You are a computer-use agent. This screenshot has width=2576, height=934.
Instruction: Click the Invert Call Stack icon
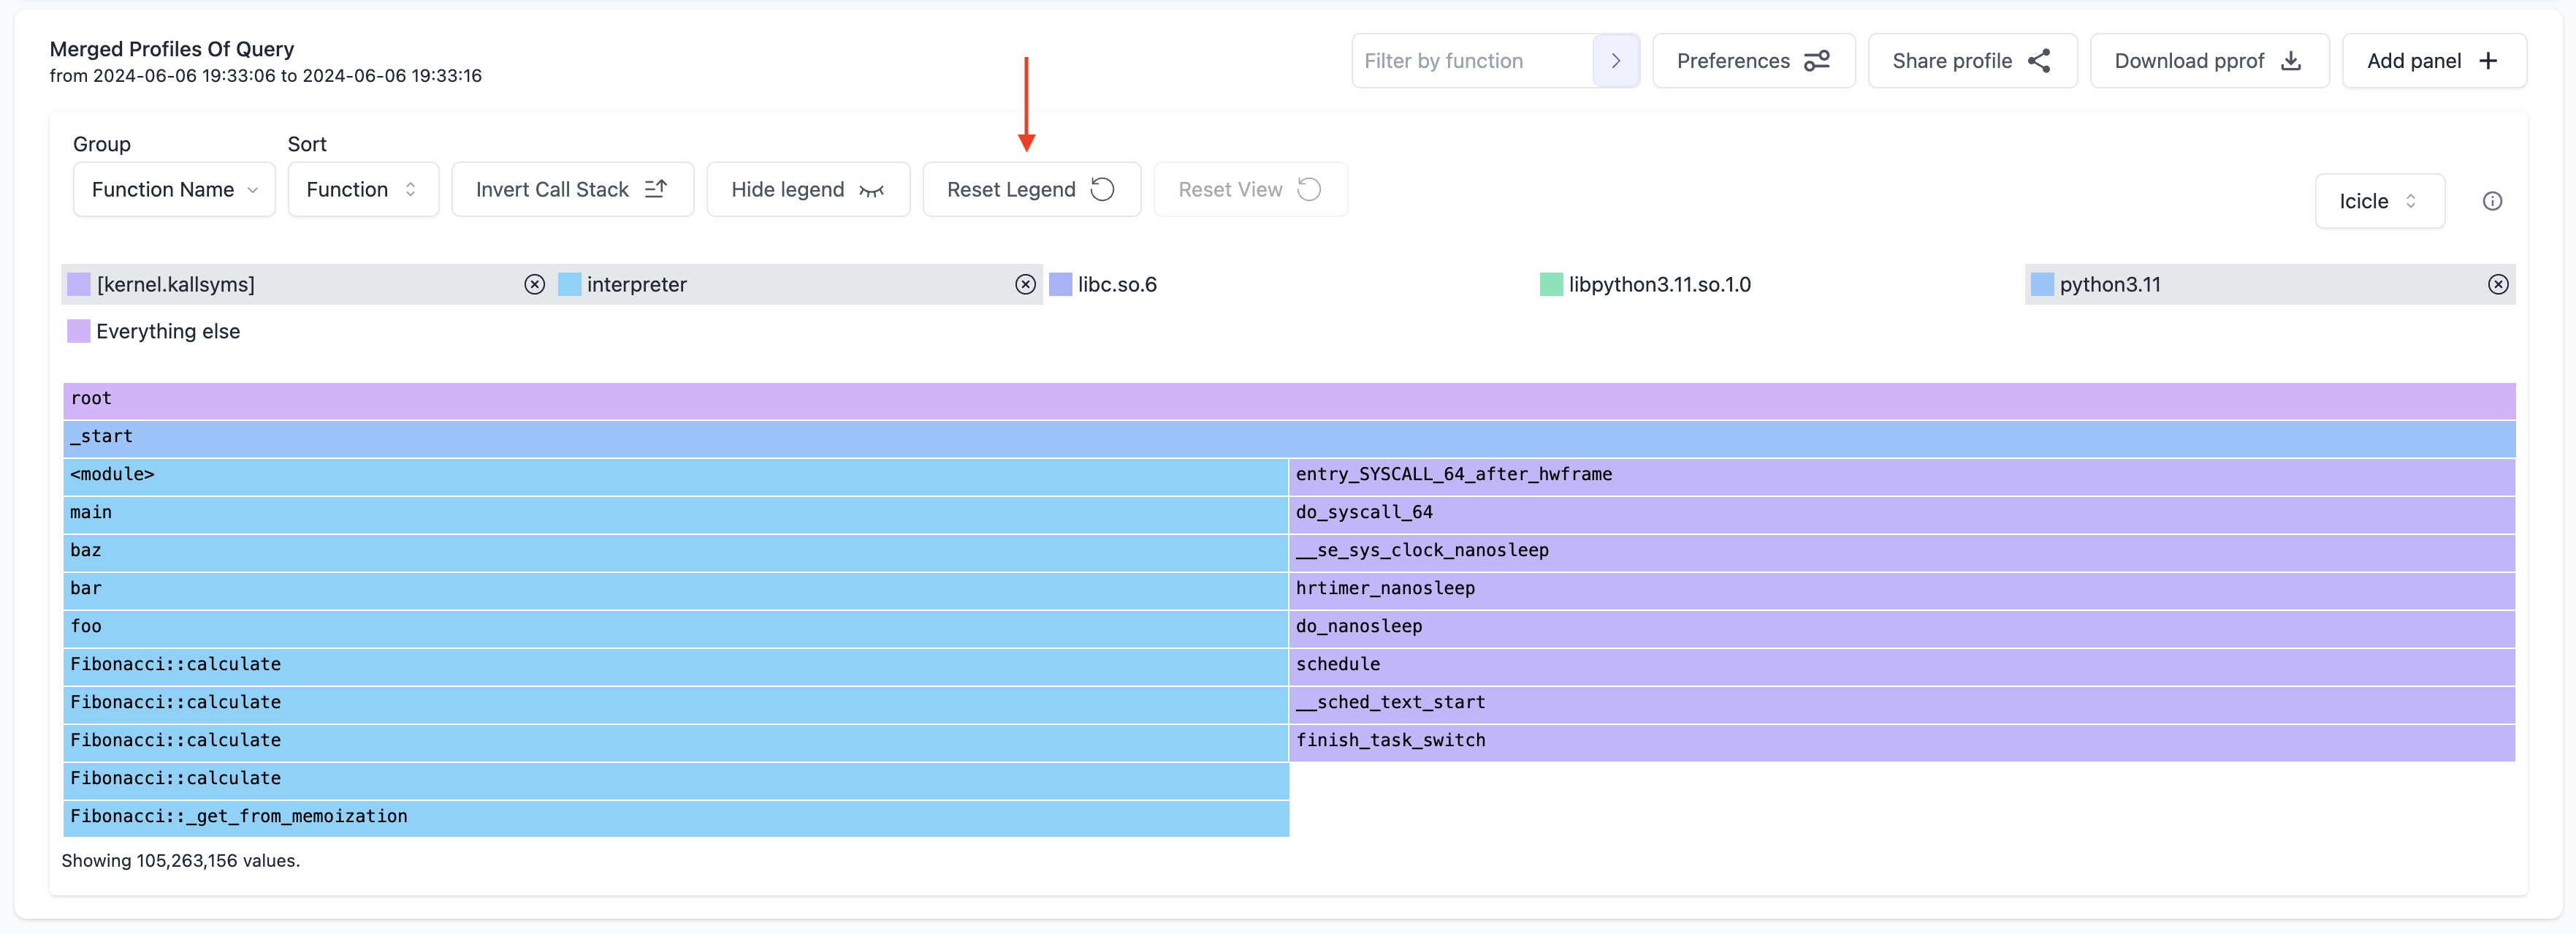point(657,187)
